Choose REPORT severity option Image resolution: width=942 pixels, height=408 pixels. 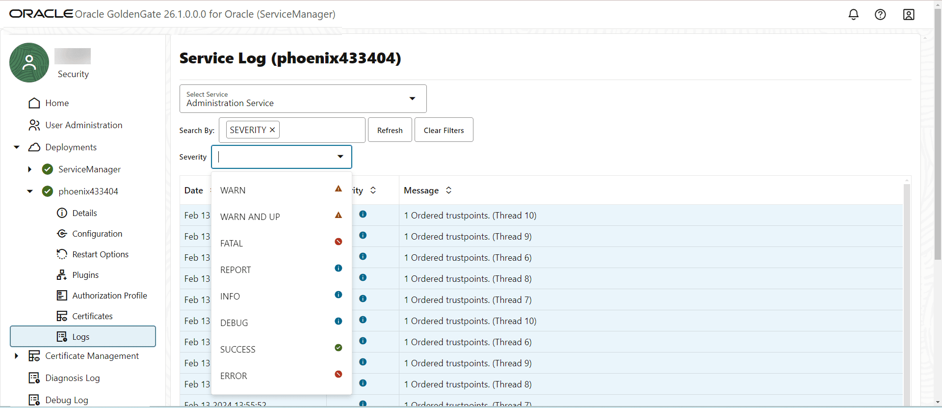[282, 270]
